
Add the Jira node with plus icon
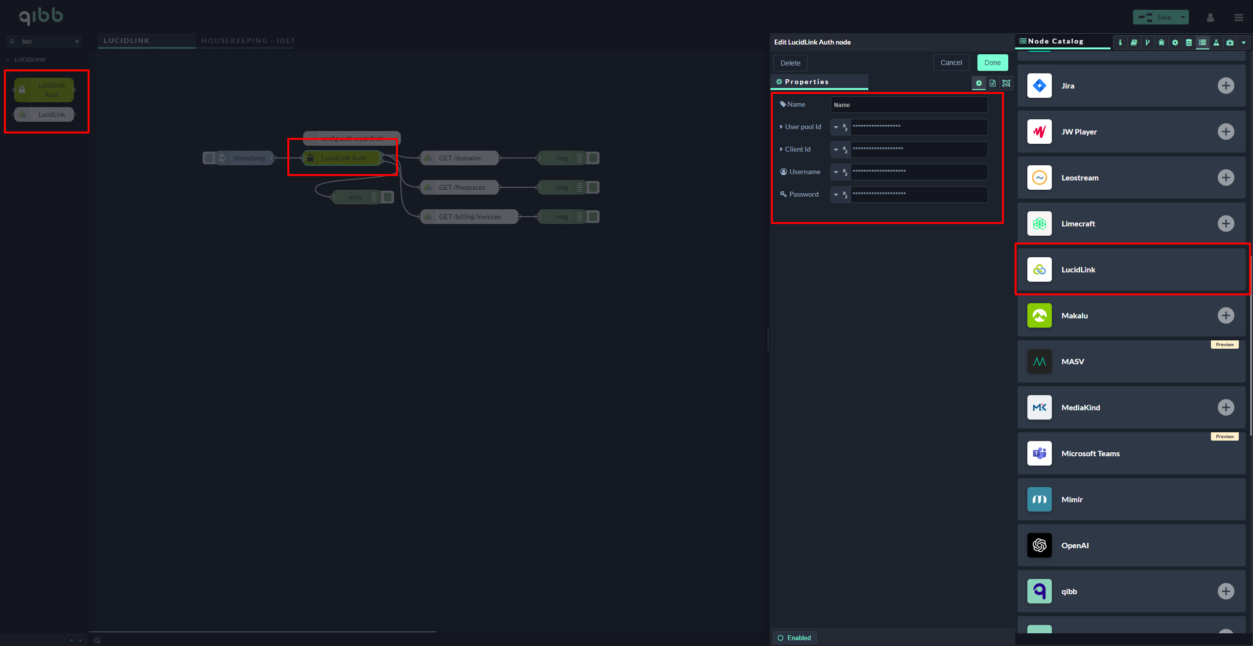[1226, 86]
